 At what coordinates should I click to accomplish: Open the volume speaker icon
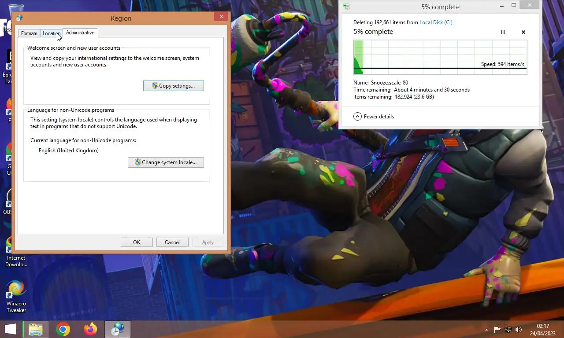pos(519,329)
